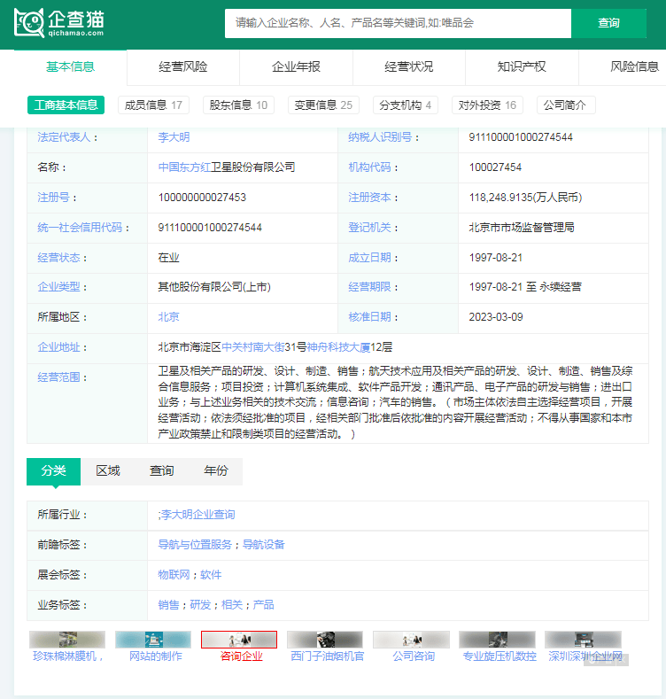The height and width of the screenshot is (699, 666).
Task: Click the 机构代码 label link
Action: pyautogui.click(x=369, y=167)
